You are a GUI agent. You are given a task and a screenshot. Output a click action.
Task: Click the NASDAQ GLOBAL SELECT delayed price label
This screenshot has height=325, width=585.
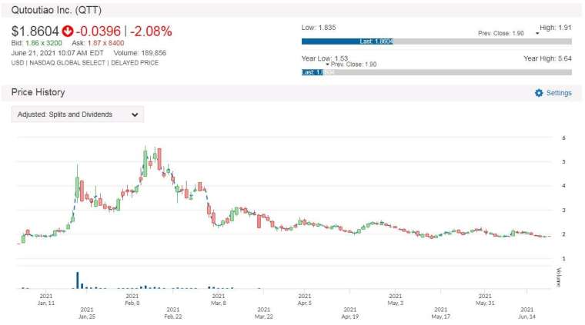[85, 63]
